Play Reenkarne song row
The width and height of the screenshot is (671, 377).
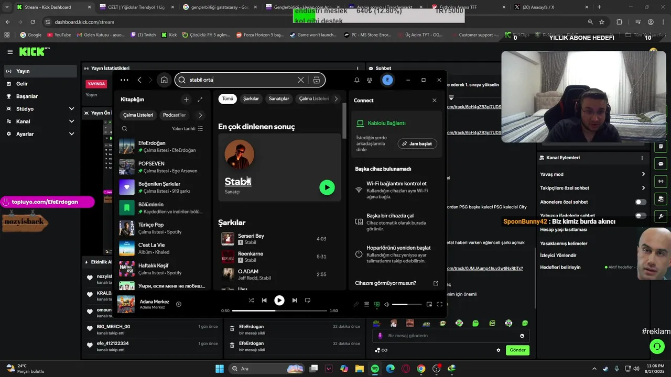[280, 257]
